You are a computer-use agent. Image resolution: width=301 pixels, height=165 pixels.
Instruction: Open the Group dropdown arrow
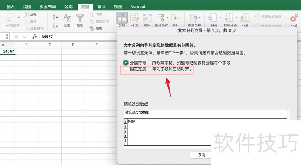coord(220,18)
